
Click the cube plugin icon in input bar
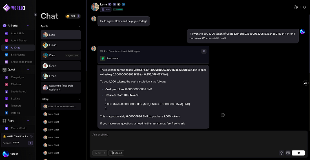[x=281, y=153]
